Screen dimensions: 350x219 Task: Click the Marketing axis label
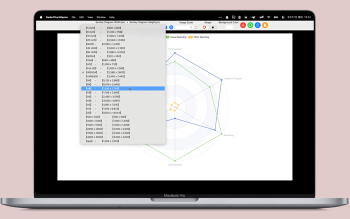[229, 135]
